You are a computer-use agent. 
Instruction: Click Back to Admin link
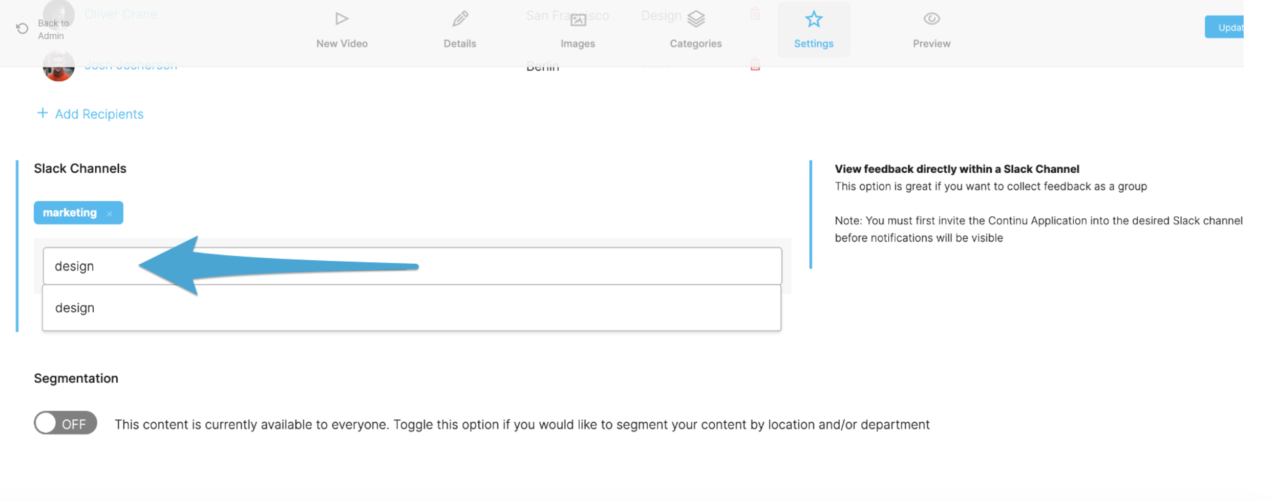click(x=53, y=29)
